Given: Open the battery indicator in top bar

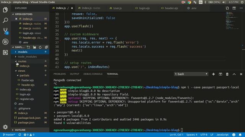Looking at the screenshot, I should pyautogui.click(x=214, y=2).
